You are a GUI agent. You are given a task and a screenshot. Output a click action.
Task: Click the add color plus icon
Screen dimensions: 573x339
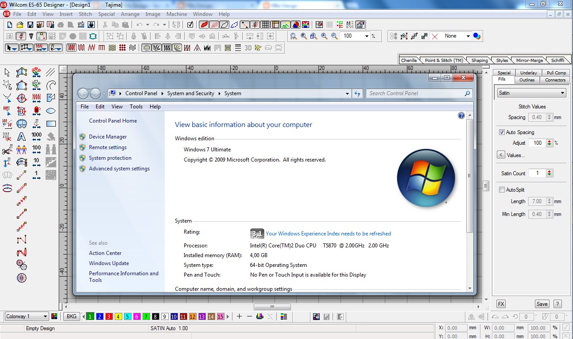[239, 316]
